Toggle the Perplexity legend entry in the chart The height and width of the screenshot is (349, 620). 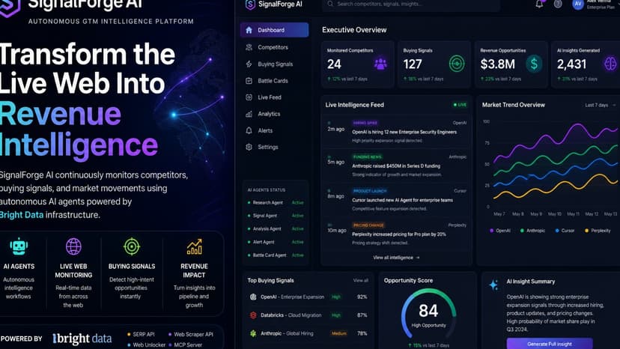[598, 230]
